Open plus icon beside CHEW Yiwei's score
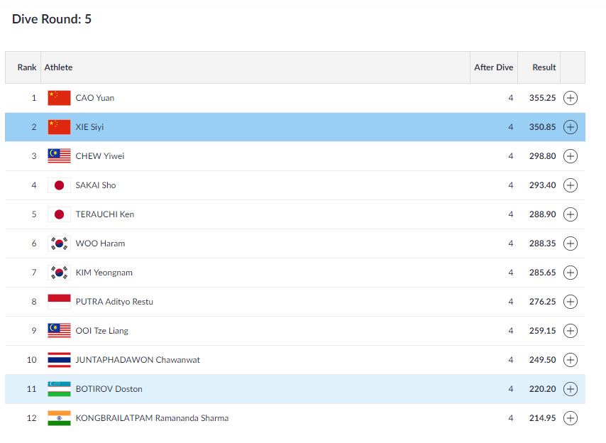The height and width of the screenshot is (443, 606). point(570,156)
